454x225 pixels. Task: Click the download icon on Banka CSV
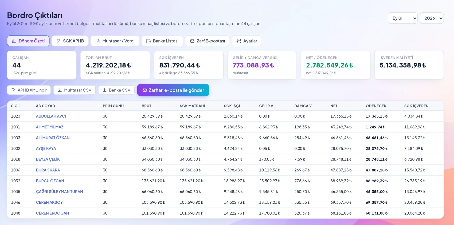[105, 90]
